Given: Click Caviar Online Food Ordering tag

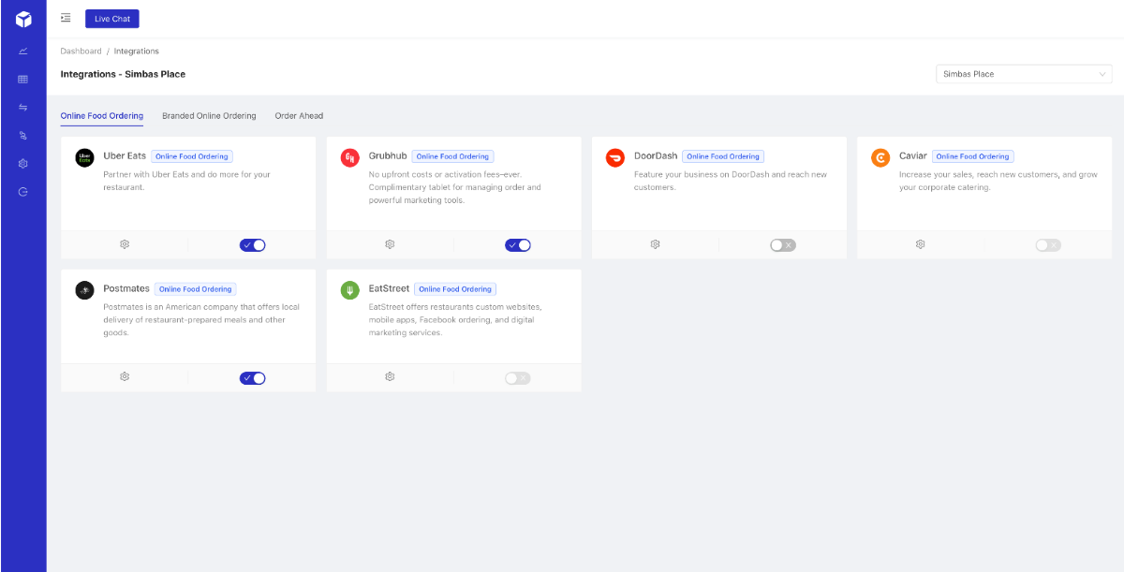Looking at the screenshot, I should [x=973, y=156].
